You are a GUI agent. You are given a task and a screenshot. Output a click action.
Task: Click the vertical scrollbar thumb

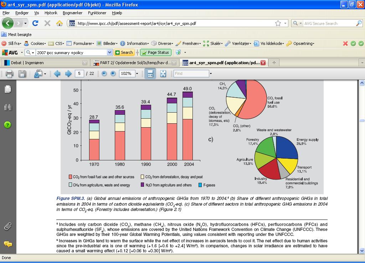click(x=362, y=120)
